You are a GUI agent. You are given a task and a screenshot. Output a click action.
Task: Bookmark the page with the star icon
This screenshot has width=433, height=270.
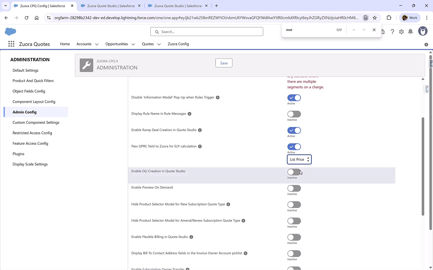tap(375, 18)
